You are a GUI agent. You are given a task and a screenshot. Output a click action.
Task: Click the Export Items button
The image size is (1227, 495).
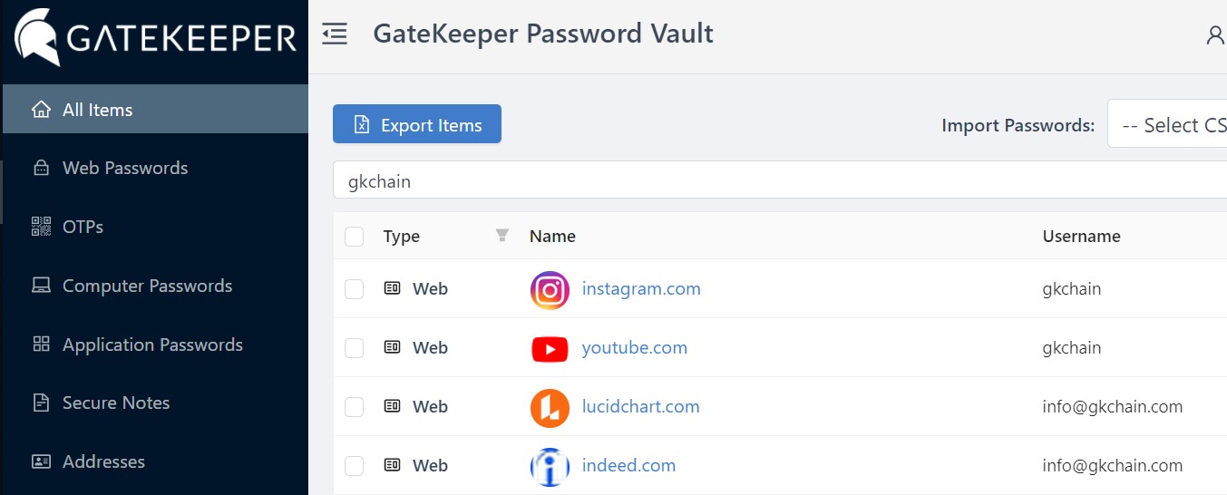(x=417, y=125)
